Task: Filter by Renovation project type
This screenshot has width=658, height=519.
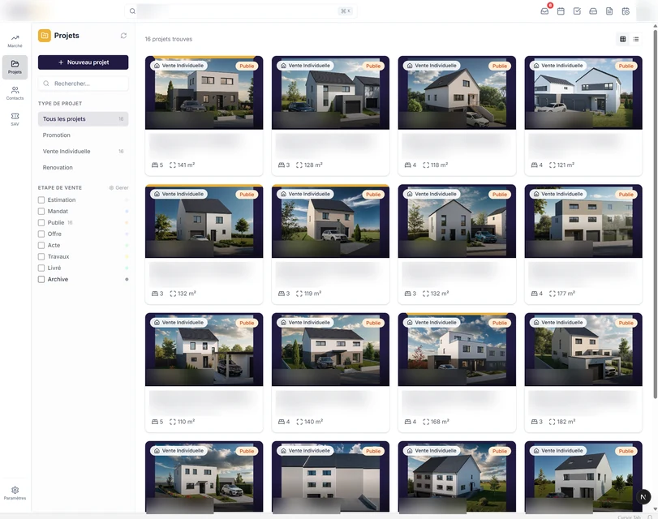Action: point(83,167)
